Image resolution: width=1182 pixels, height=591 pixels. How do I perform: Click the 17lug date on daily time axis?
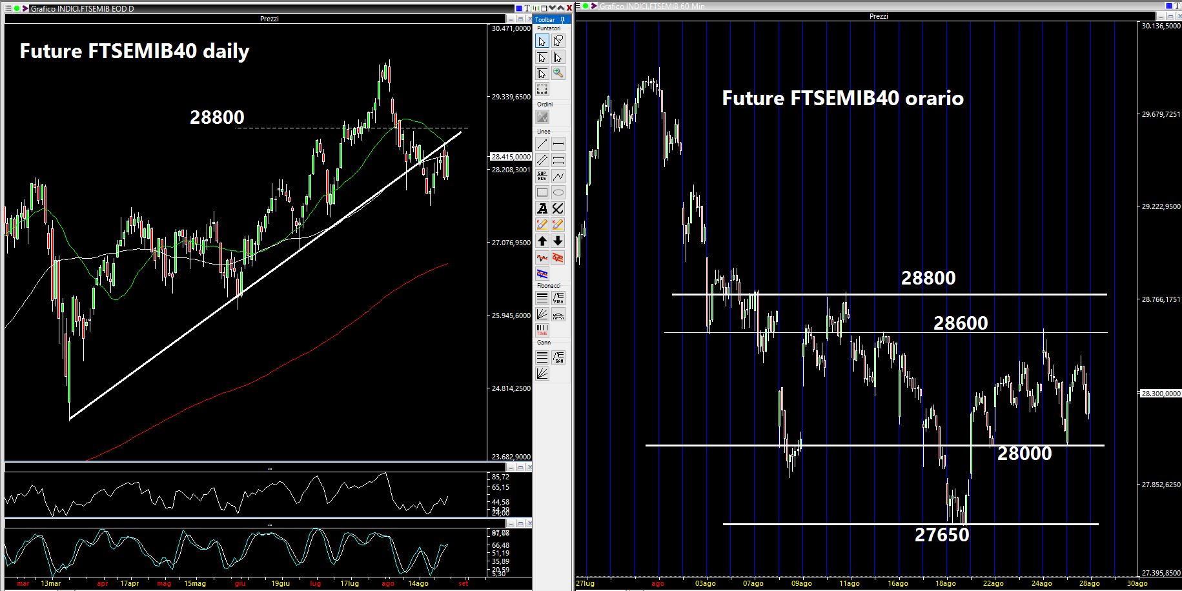[349, 583]
